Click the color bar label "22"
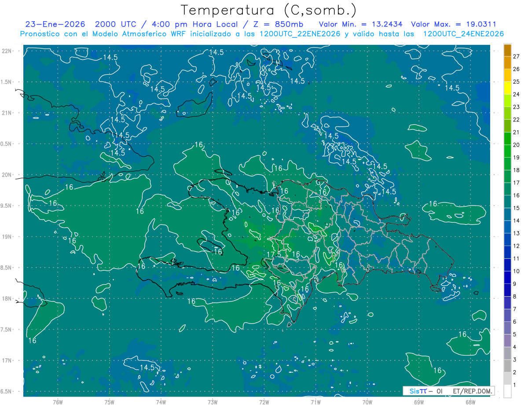The height and width of the screenshot is (408, 528). click(517, 119)
